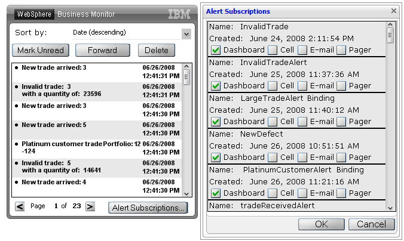Confirm subscriptions with OK
Image resolution: width=404 pixels, height=241 pixels.
coord(322,224)
